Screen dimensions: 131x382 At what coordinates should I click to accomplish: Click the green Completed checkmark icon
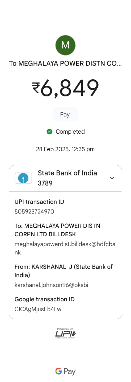49,132
